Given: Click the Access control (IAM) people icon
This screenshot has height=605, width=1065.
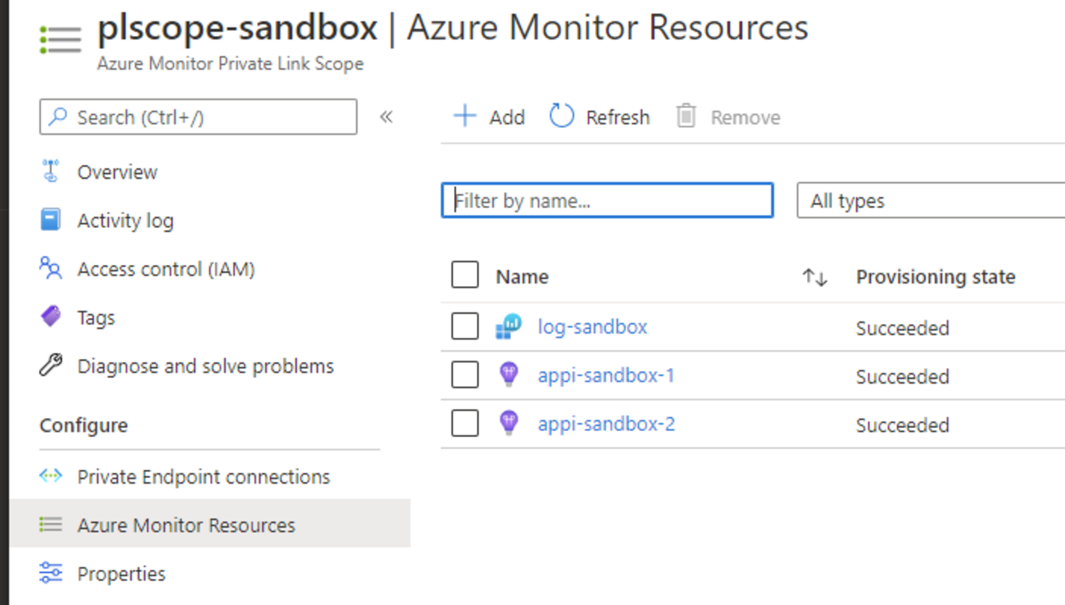Looking at the screenshot, I should tap(51, 268).
